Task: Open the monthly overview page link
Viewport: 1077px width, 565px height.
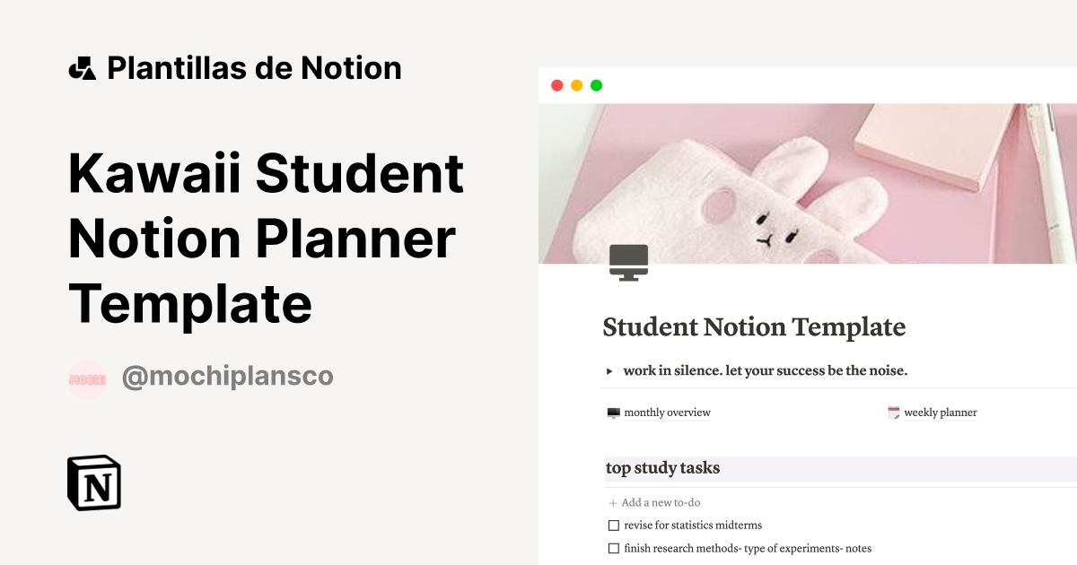Action: (x=666, y=413)
